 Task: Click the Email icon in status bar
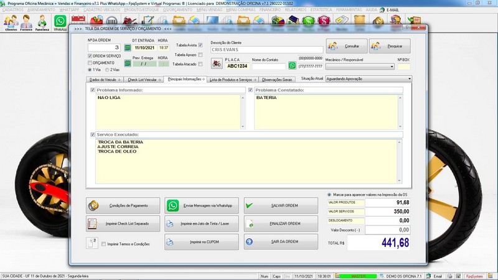(x=428, y=276)
